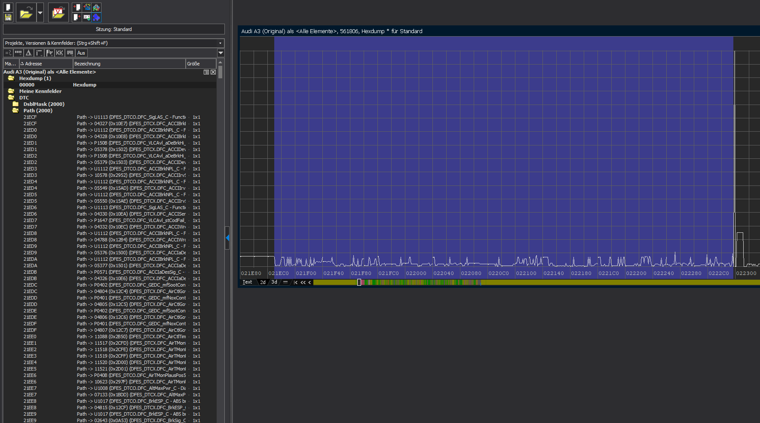Image resolution: width=760 pixels, height=423 pixels.
Task: Sort by the Adresse column header
Action: click(x=46, y=64)
